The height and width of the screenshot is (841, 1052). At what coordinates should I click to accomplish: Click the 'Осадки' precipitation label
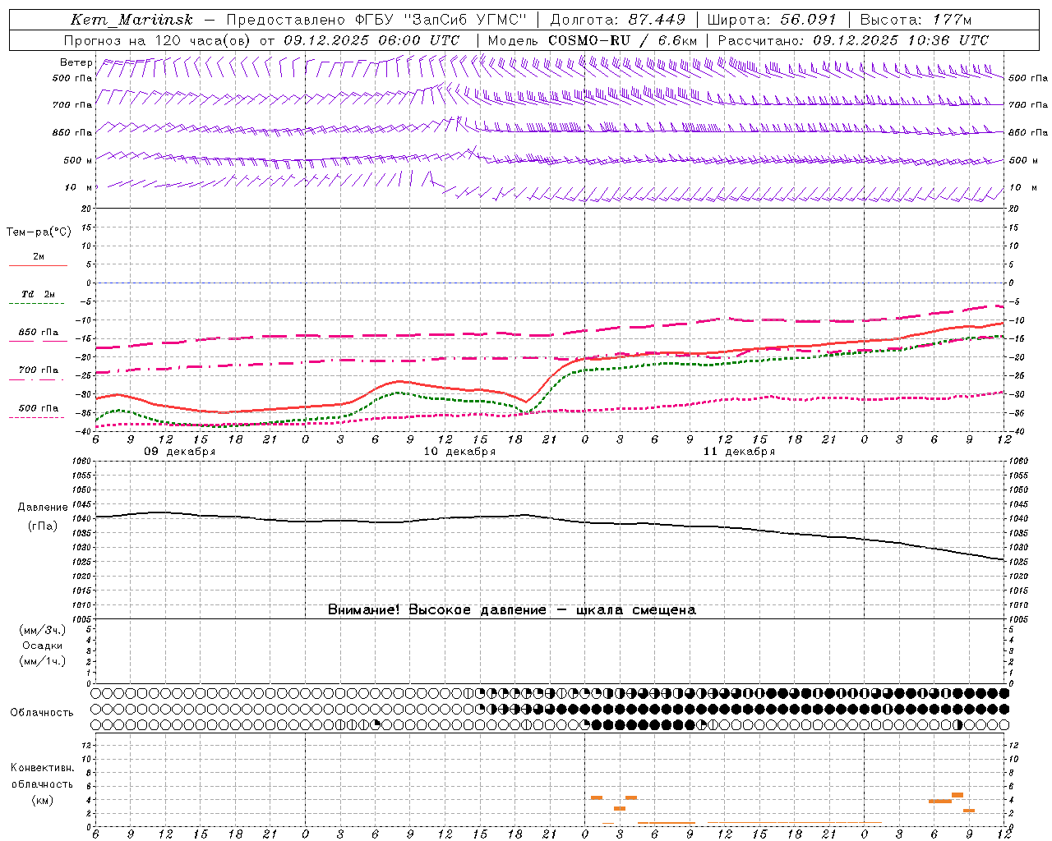43,646
